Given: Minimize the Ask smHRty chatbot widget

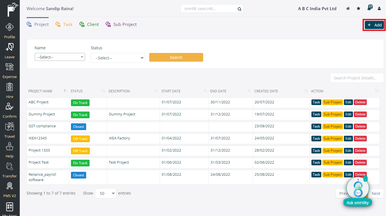Looking at the screenshot, I should click(x=365, y=179).
